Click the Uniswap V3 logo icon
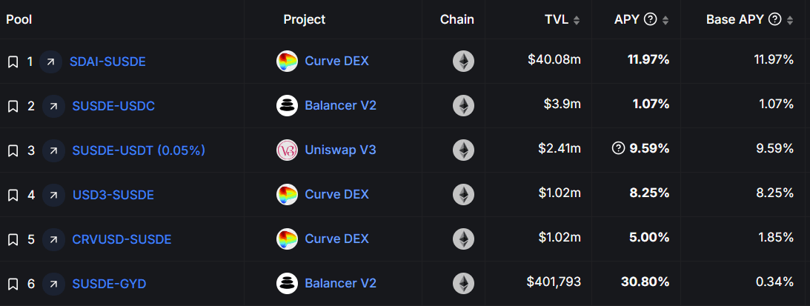 (287, 150)
